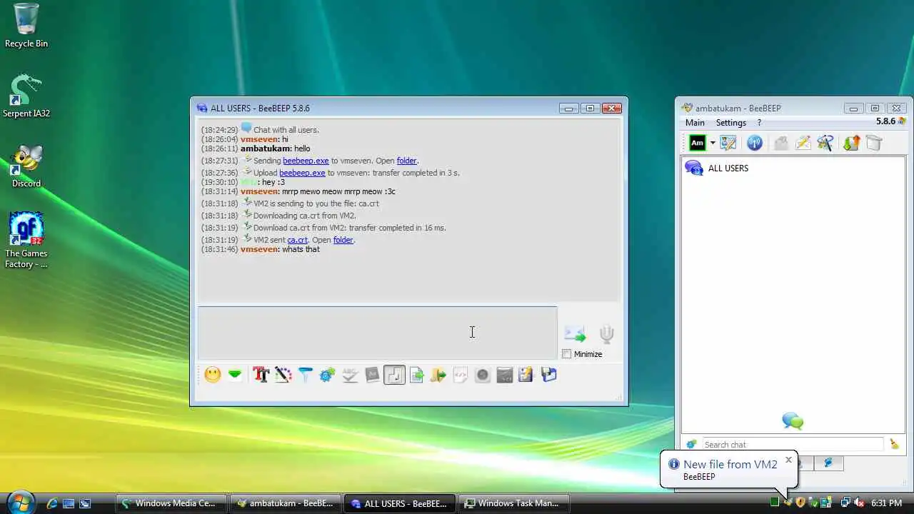
Task: Click the gear icon beside Search chat
Action: tap(691, 444)
